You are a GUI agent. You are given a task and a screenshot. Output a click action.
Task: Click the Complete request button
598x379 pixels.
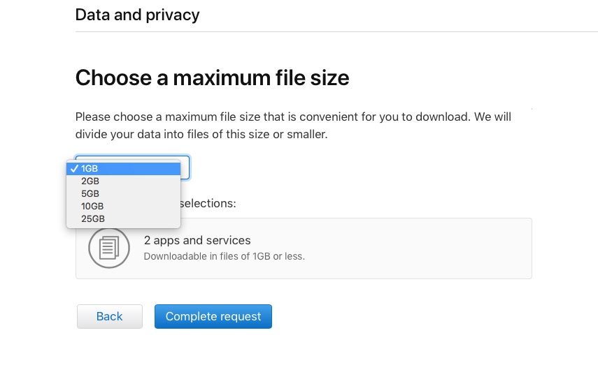[213, 316]
